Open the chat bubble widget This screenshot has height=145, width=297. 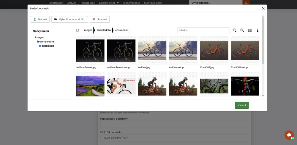tap(289, 135)
